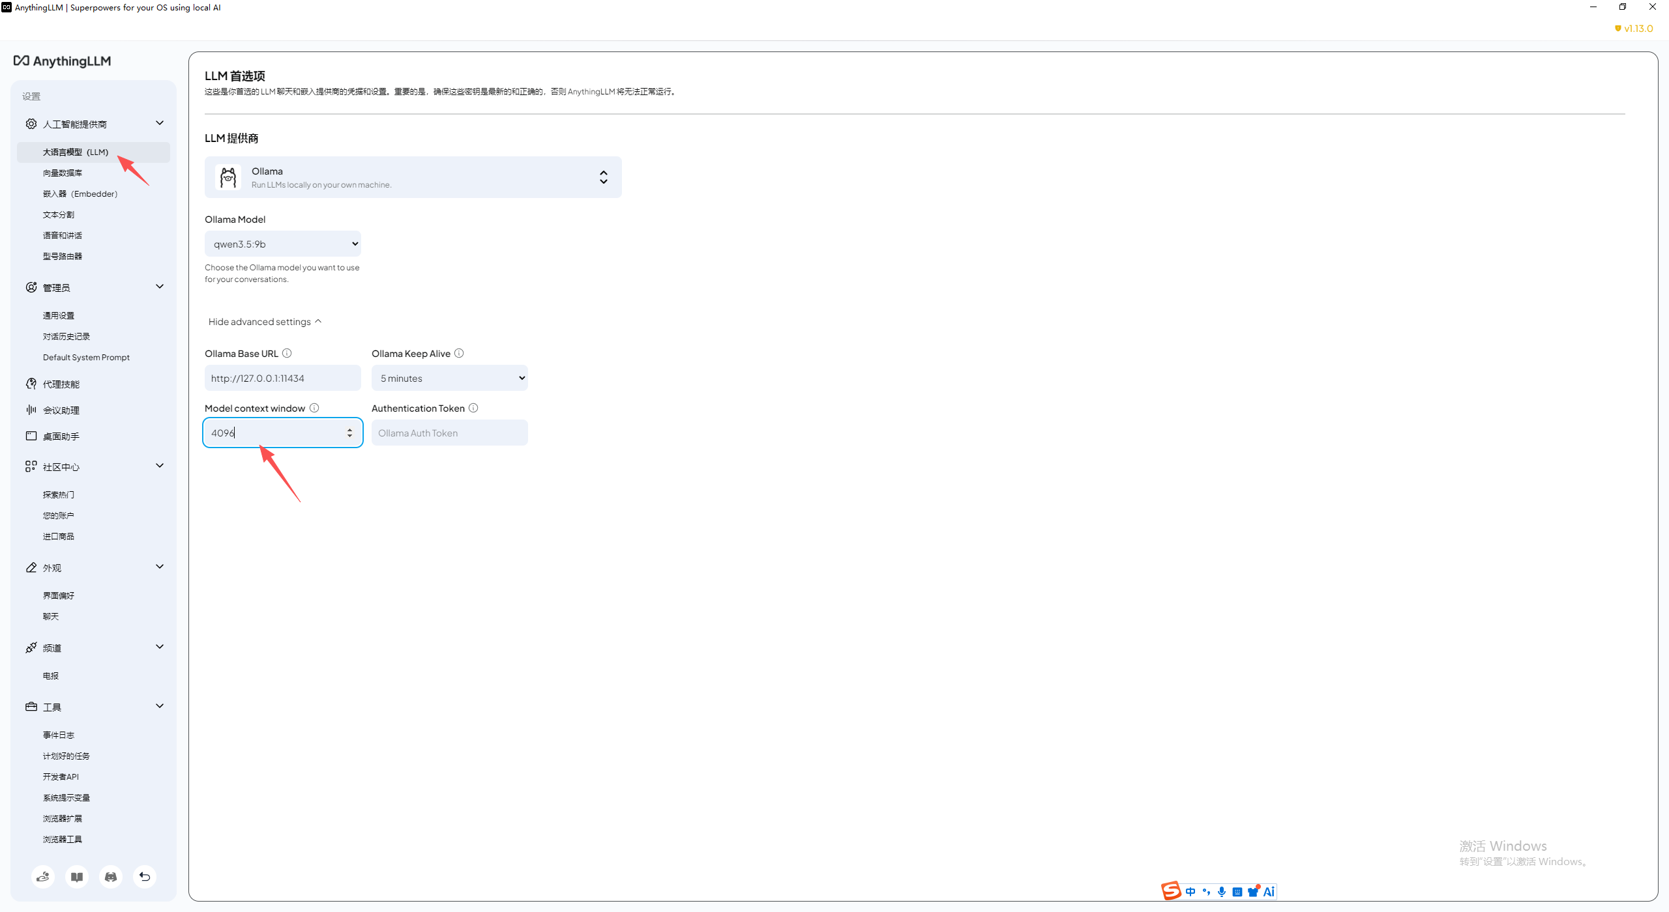Viewport: 1669px width, 912px height.
Task: Click info icon next to Ollama Keep Alive
Action: point(459,353)
